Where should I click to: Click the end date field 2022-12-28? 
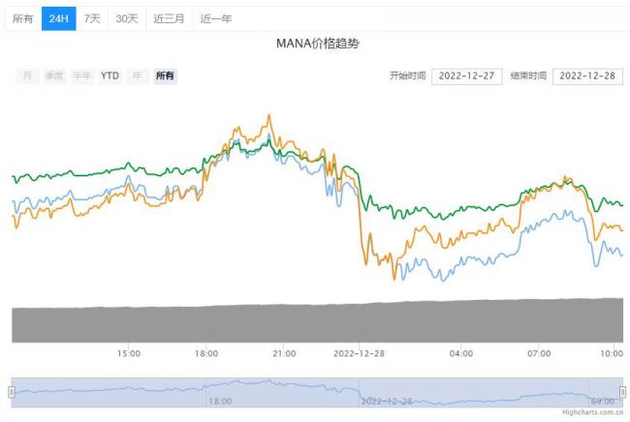tap(587, 76)
